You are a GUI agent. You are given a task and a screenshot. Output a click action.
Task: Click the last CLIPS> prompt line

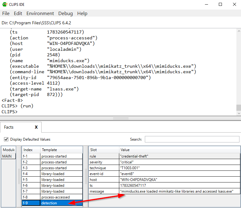[10, 112]
